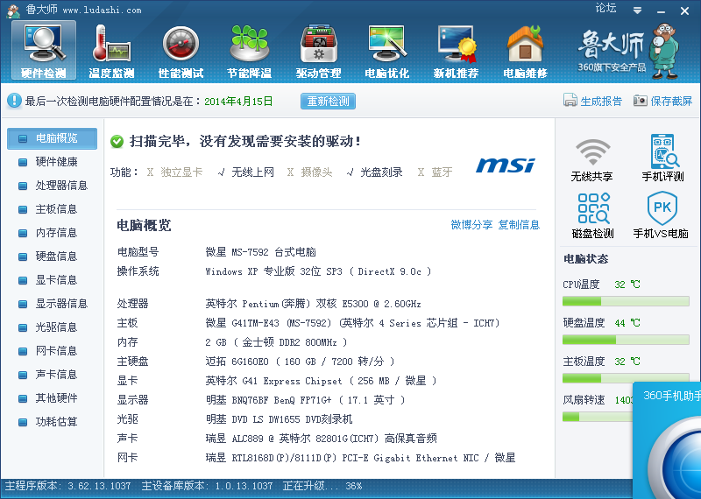The image size is (701, 499).
Task: Click the title bar 鲁大师 app icon
Action: (x=13, y=11)
